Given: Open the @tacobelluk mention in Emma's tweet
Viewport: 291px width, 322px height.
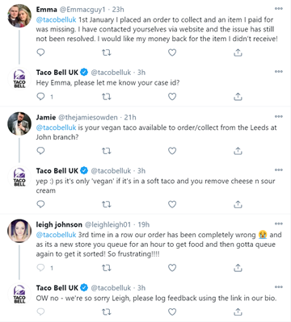Looking at the screenshot, I should [56, 19].
